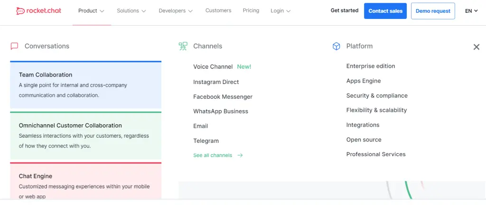486x205 pixels.
Task: Expand the Product dropdown menu
Action: point(91,10)
